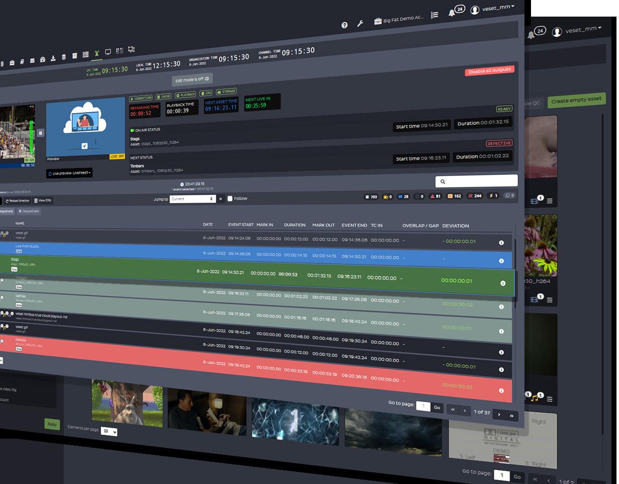Enable the Follow checkbox
This screenshot has height=484, width=619.
click(230, 199)
